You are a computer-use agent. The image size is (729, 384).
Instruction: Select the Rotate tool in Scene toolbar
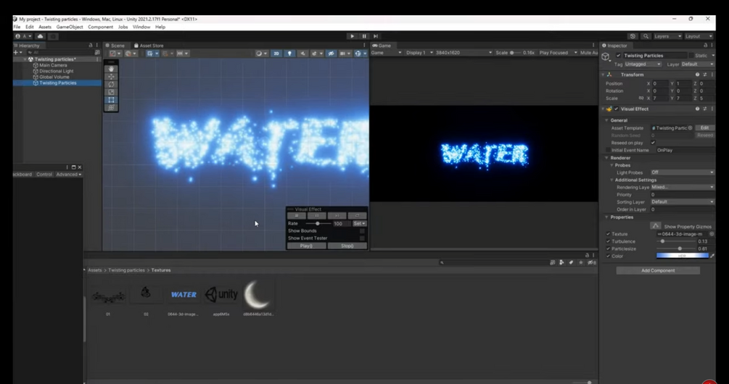click(111, 85)
